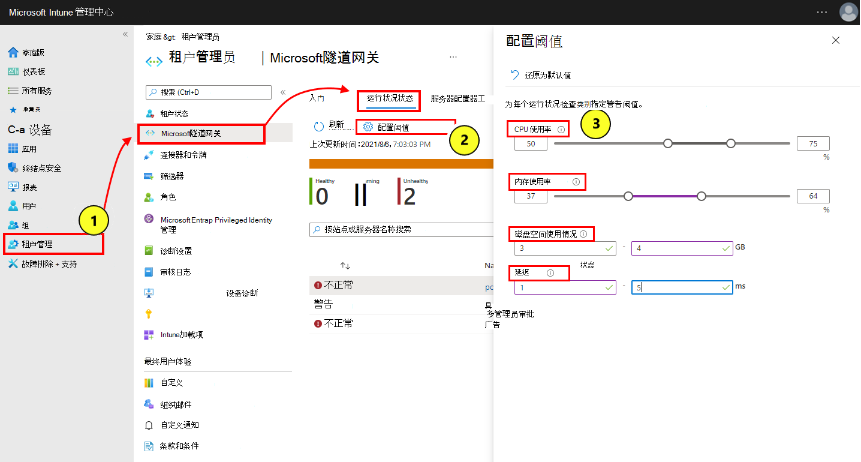The image size is (861, 462).
Task: Click the disk space upper field showing 4
Action: coord(682,248)
